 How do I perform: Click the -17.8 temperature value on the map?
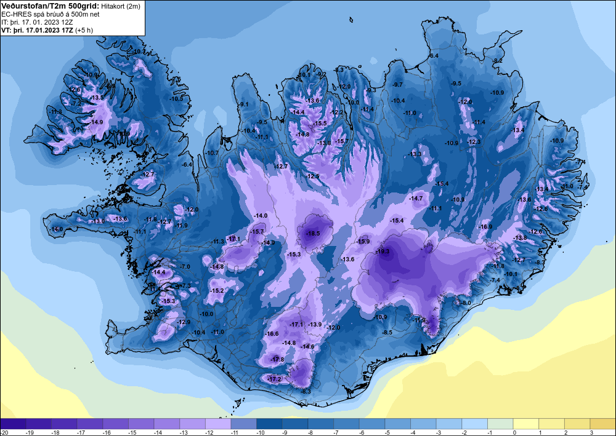[277, 359]
